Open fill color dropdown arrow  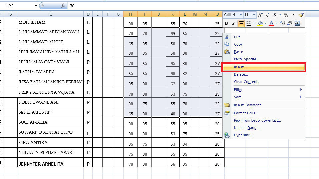pyautogui.click(x=265, y=23)
